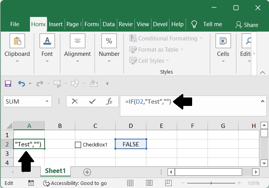Click the Undo arrow icon

(21, 83)
